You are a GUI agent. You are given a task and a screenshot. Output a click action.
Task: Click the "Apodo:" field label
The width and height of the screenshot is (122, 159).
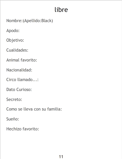(13, 31)
